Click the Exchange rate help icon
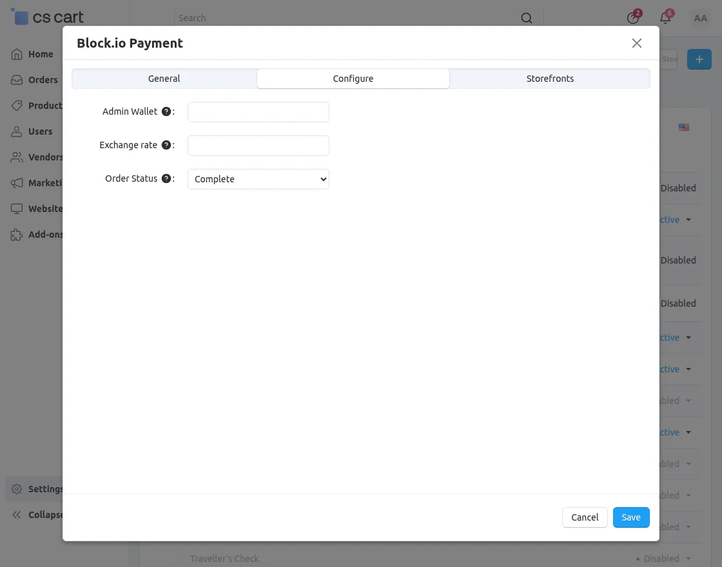 click(166, 145)
